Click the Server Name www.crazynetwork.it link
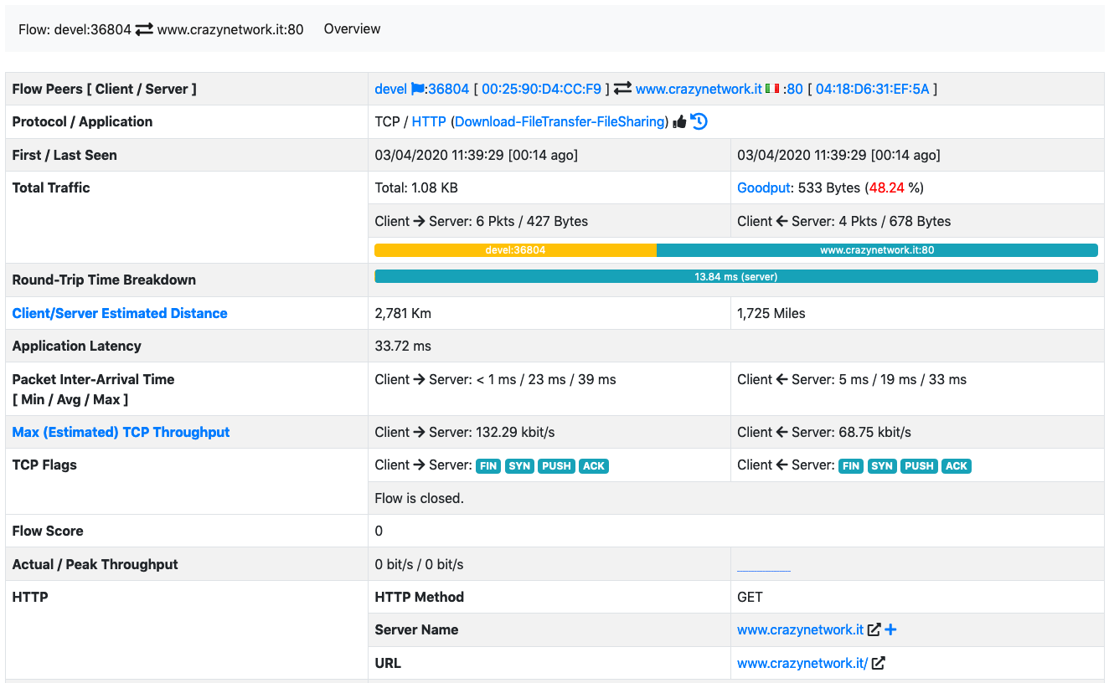Screen dimensions: 1109x683 (800, 629)
